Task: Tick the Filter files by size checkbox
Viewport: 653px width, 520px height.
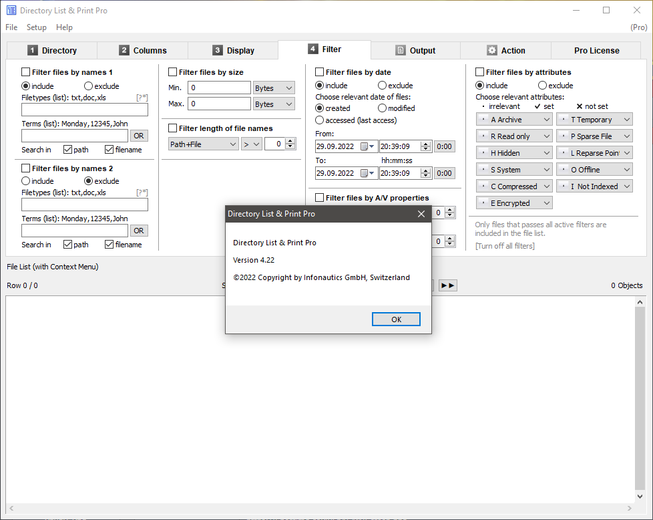Action: tap(172, 72)
